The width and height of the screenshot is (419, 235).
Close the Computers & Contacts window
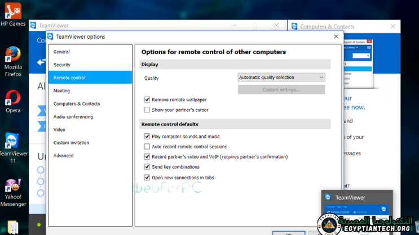(392, 26)
